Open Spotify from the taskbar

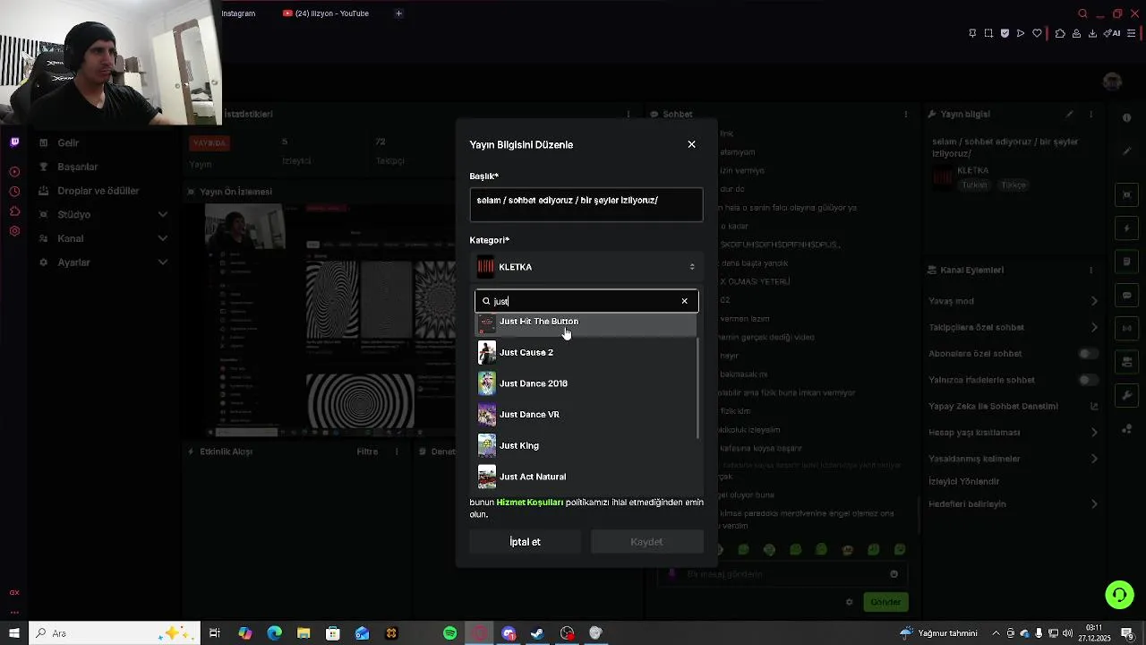click(x=449, y=633)
